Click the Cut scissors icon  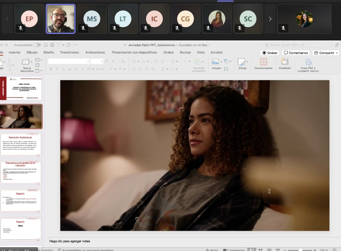[x=9, y=60]
